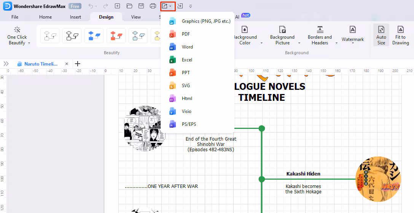Viewport: 414px width, 213px height.
Task: Apply the black outline beautify style
Action: pos(72,36)
